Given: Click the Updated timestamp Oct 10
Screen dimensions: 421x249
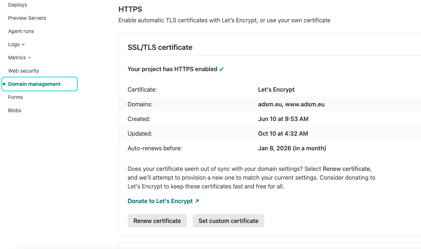Looking at the screenshot, I should (283, 133).
